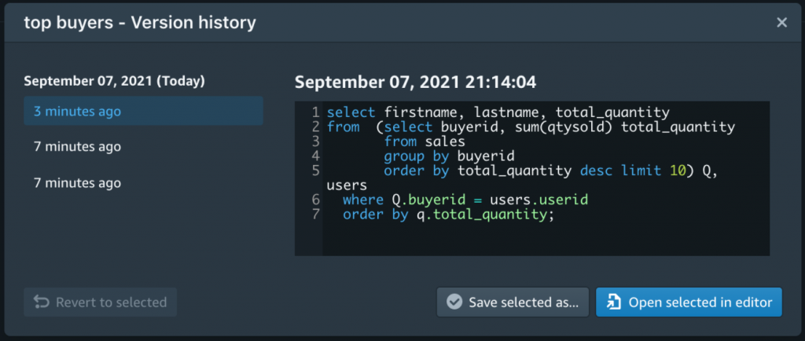Select the "3 minutes ago" version

click(143, 111)
